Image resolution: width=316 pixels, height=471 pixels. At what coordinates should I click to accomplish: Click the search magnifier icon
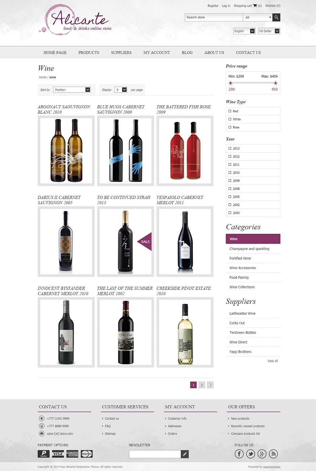pos(276,17)
